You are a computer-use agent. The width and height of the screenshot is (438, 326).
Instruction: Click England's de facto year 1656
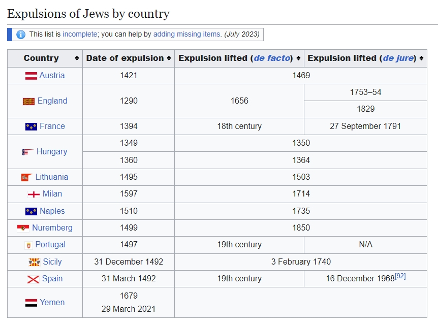coord(239,101)
